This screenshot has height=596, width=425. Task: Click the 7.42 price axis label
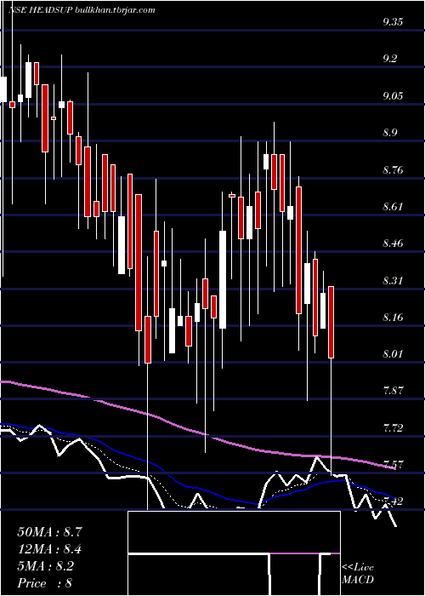(393, 501)
